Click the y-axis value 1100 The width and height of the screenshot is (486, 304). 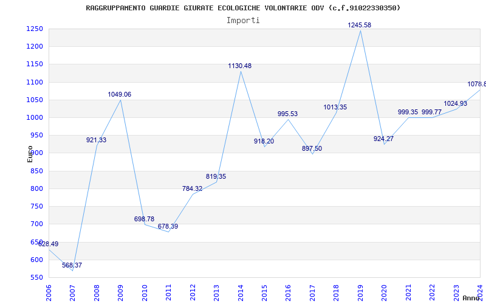(x=35, y=82)
